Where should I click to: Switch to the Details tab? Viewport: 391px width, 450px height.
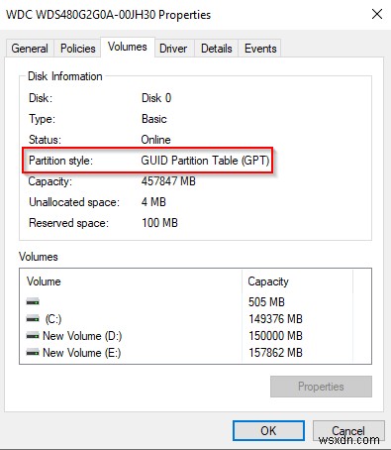point(217,49)
